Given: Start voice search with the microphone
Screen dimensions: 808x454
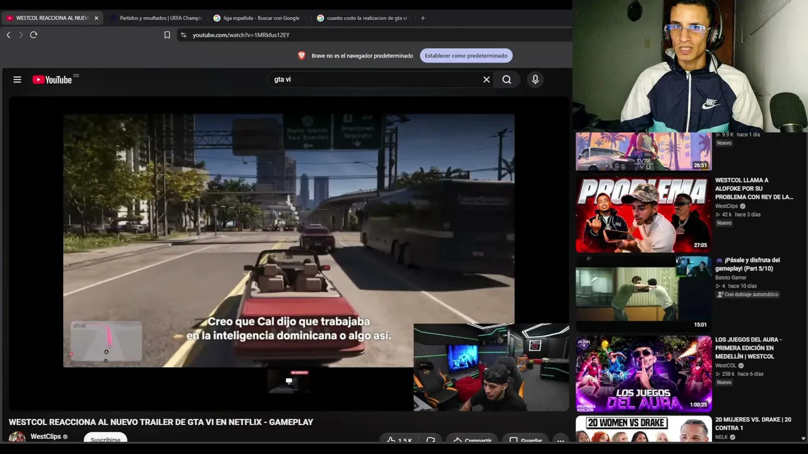Looking at the screenshot, I should pyautogui.click(x=535, y=79).
